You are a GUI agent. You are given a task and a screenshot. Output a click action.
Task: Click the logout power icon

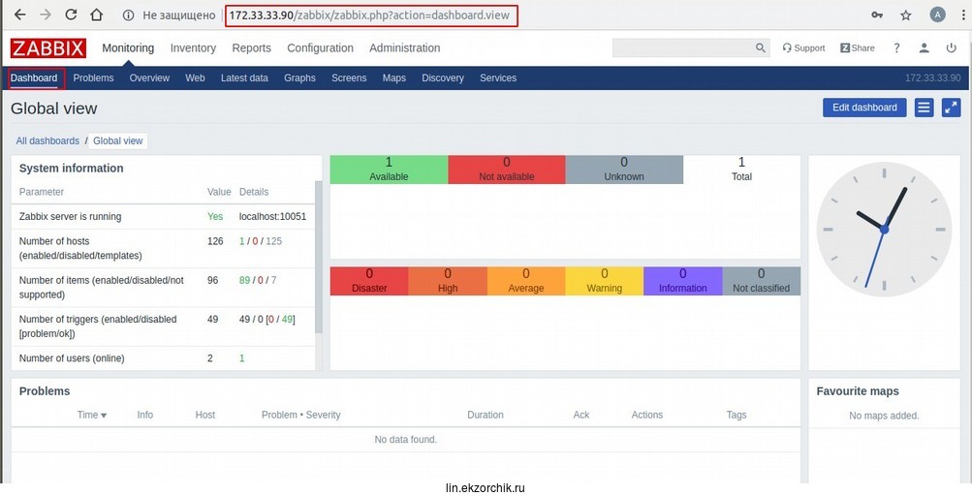(952, 48)
